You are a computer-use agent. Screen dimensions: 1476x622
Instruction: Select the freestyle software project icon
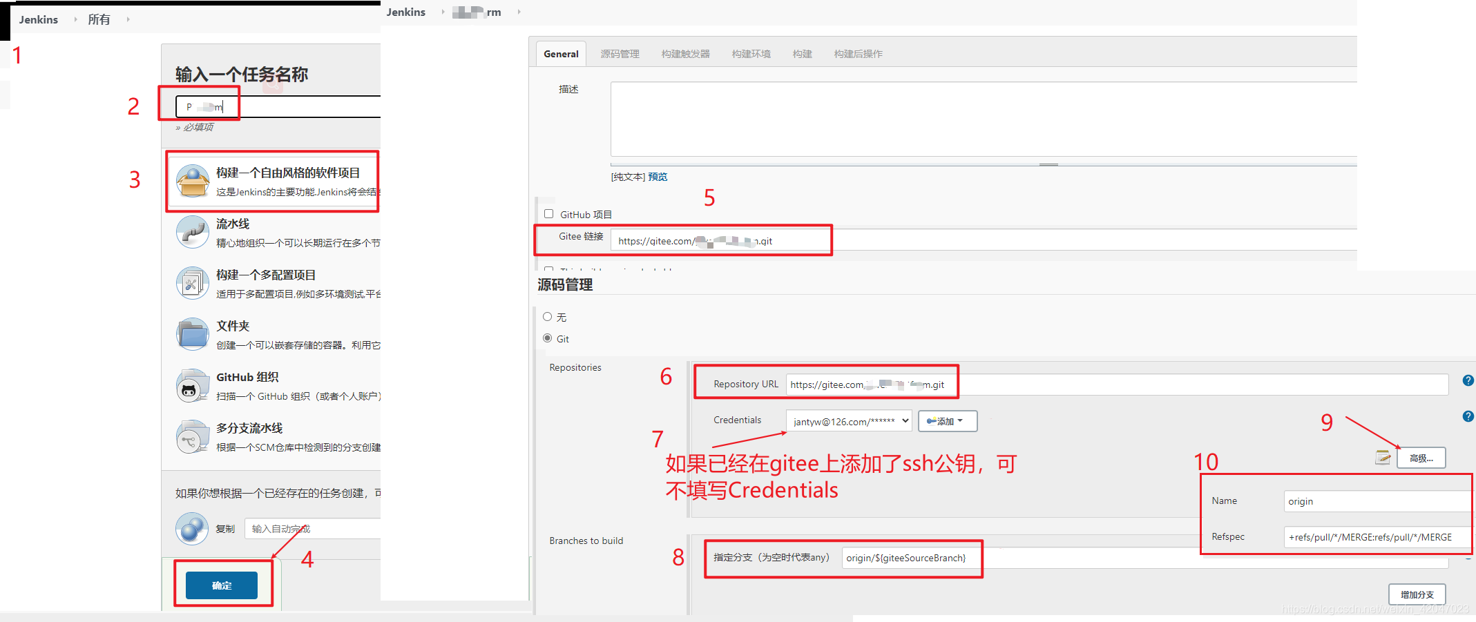pyautogui.click(x=193, y=181)
